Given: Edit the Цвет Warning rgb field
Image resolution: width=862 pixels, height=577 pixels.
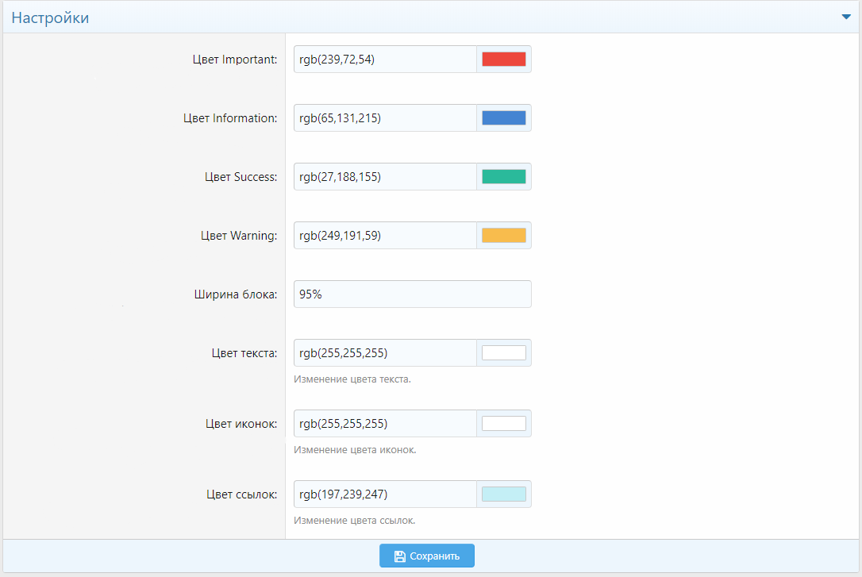Looking at the screenshot, I should tap(385, 236).
